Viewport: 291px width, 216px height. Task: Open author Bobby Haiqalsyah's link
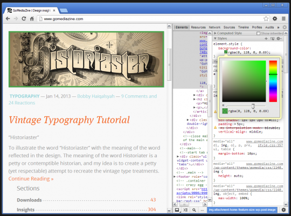click(96, 96)
